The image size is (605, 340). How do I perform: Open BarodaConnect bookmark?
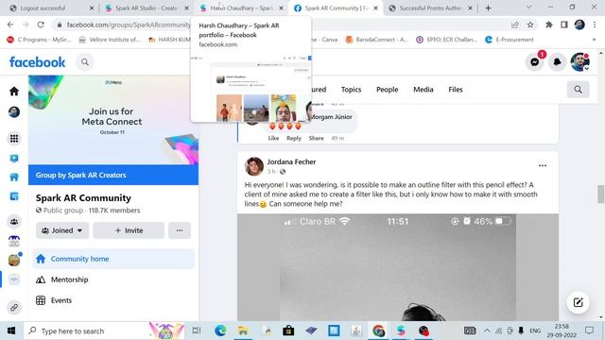(376, 40)
